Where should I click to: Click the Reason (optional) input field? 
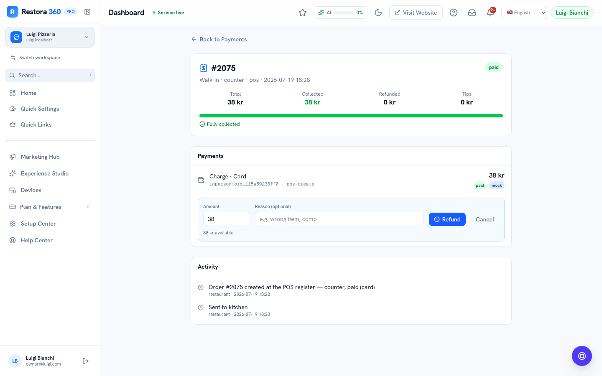click(x=339, y=219)
